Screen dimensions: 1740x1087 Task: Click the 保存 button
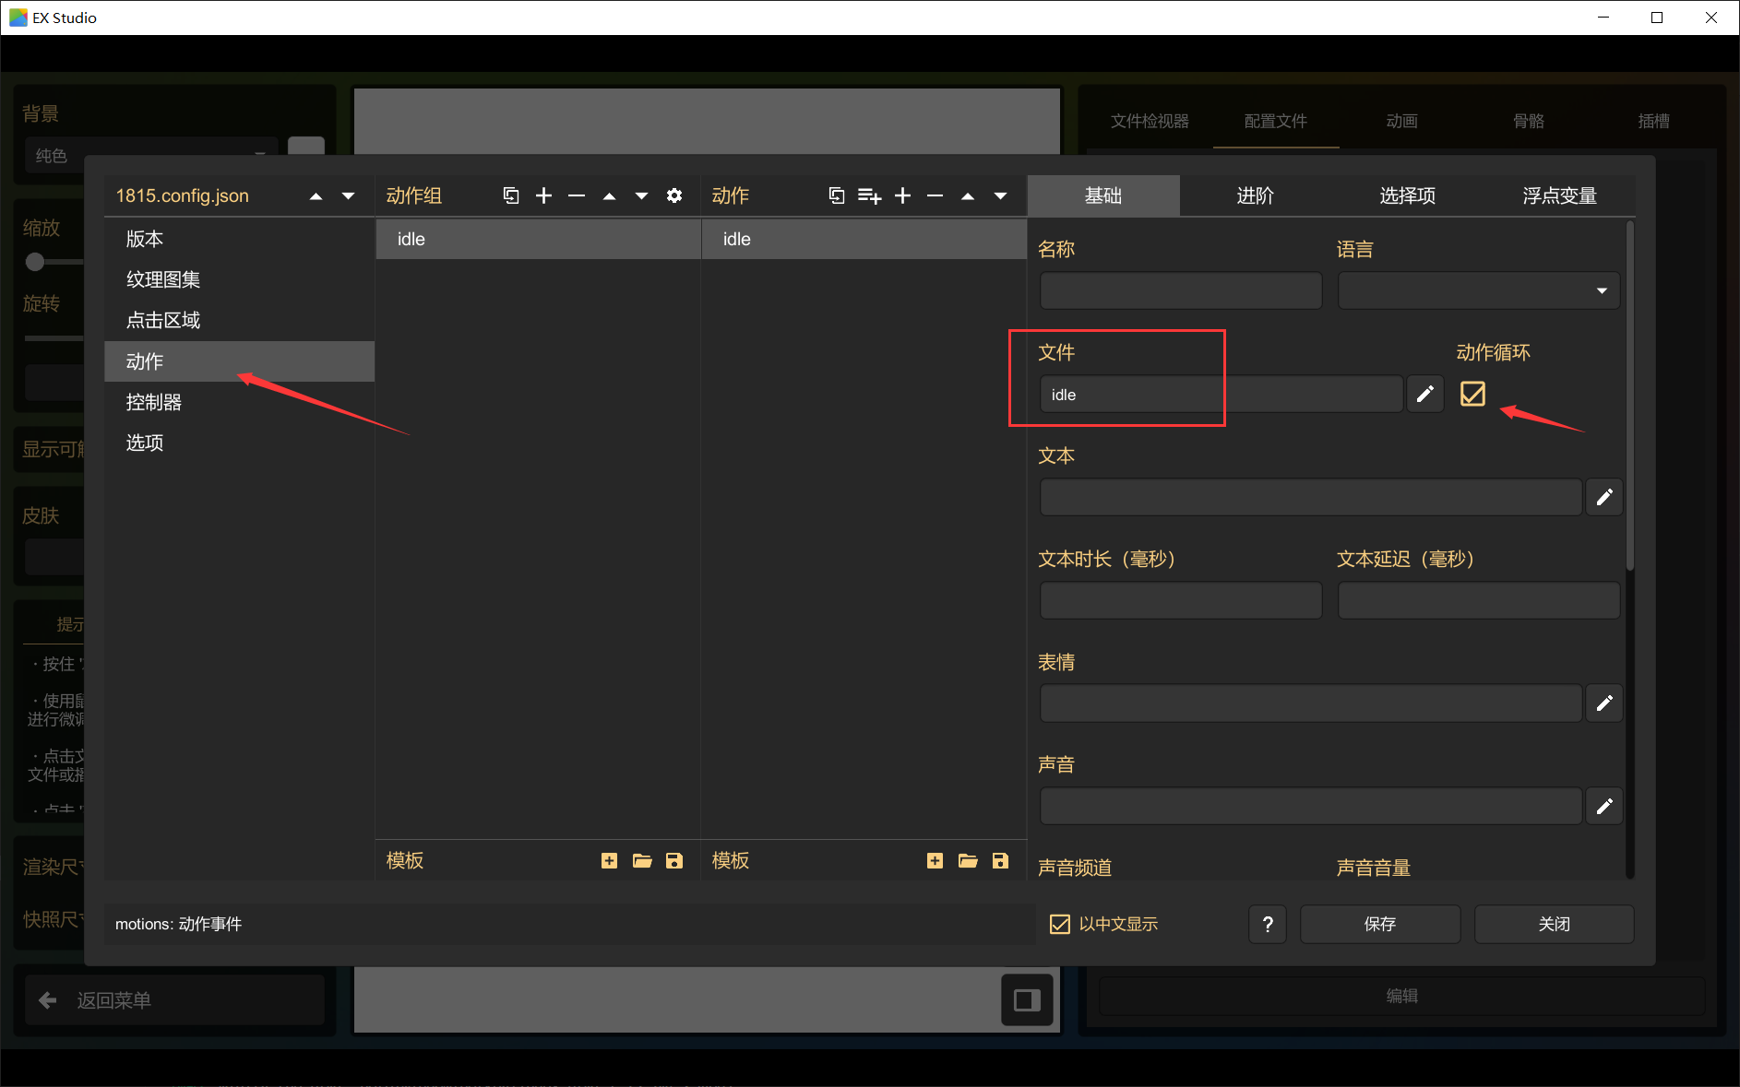click(x=1380, y=924)
